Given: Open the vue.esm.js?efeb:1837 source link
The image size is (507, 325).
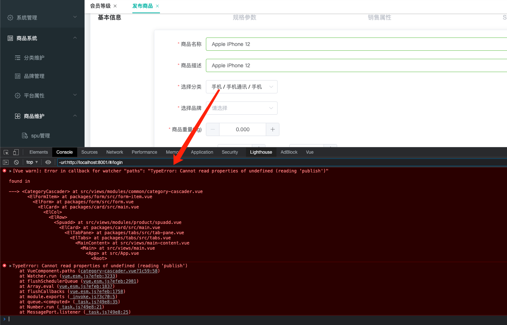Looking at the screenshot, I should 86,286.
